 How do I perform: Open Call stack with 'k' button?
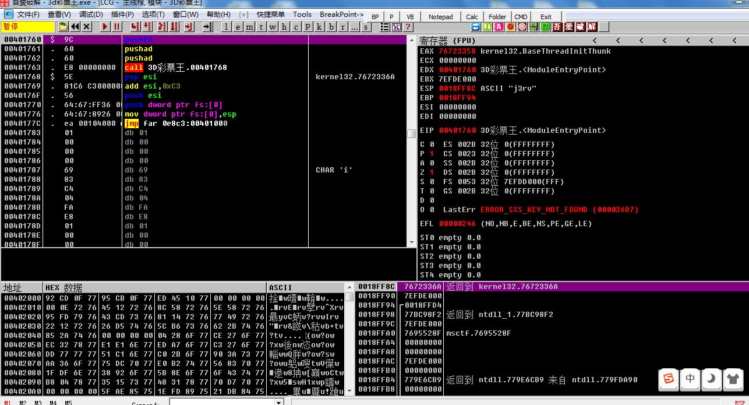pyautogui.click(x=319, y=27)
